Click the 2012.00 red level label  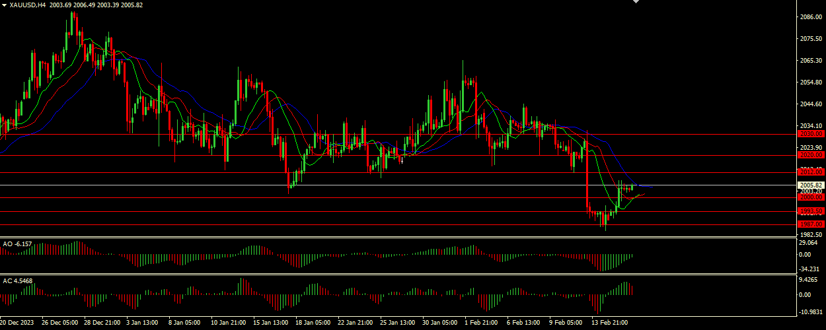810,172
